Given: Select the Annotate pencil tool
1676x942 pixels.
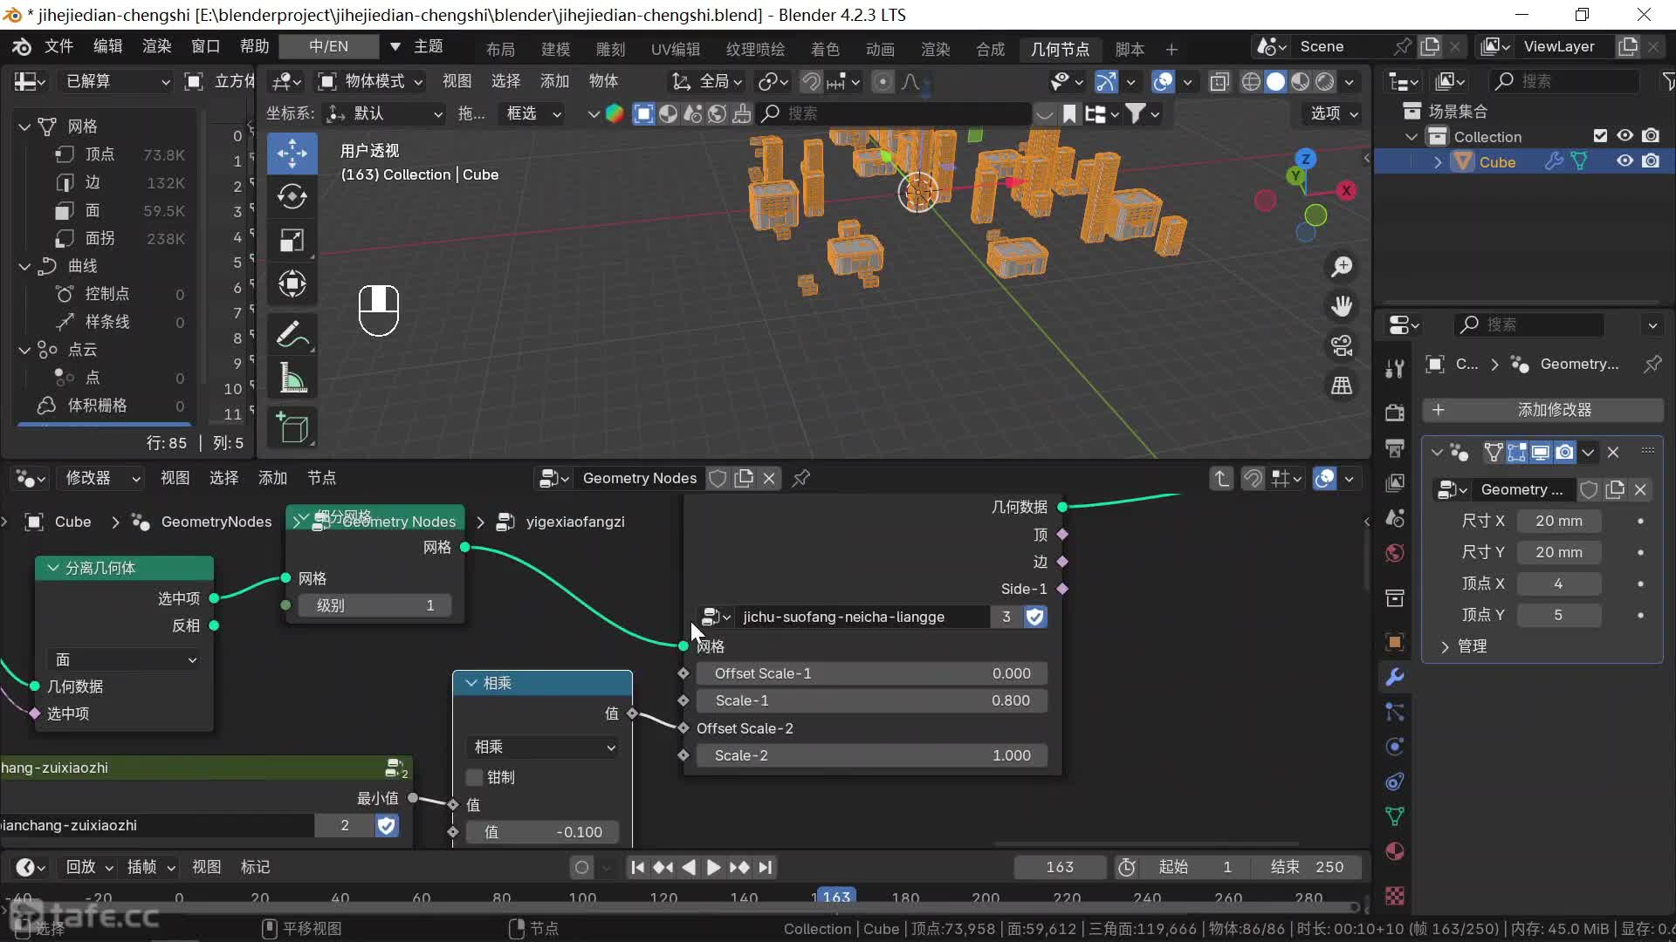Looking at the screenshot, I should pos(292,335).
